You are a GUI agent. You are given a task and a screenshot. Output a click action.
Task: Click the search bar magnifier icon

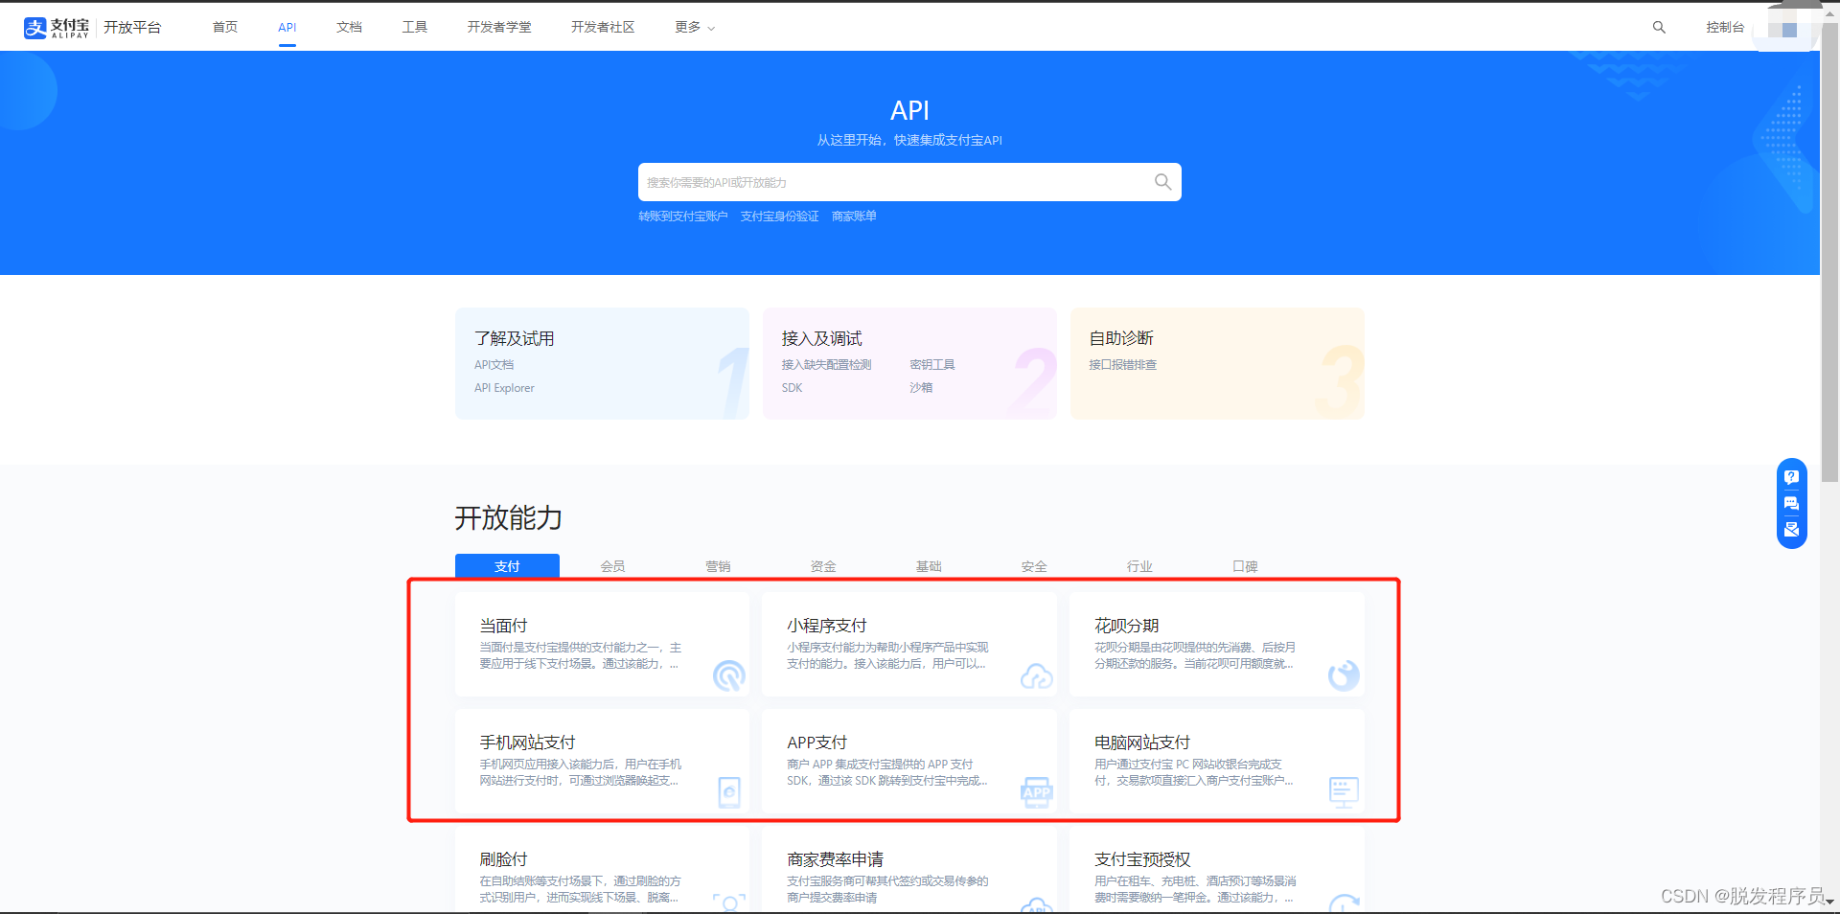click(1162, 182)
